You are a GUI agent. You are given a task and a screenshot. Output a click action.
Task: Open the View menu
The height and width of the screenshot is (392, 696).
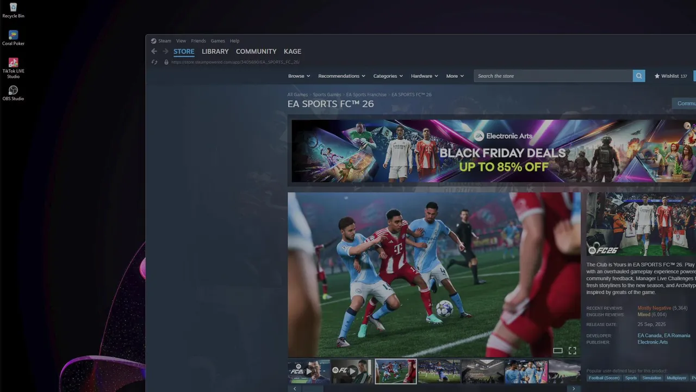click(x=181, y=41)
